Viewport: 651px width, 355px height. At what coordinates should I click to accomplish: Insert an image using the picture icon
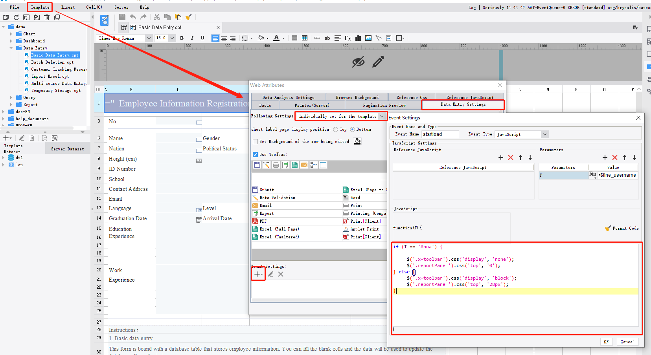(x=368, y=38)
